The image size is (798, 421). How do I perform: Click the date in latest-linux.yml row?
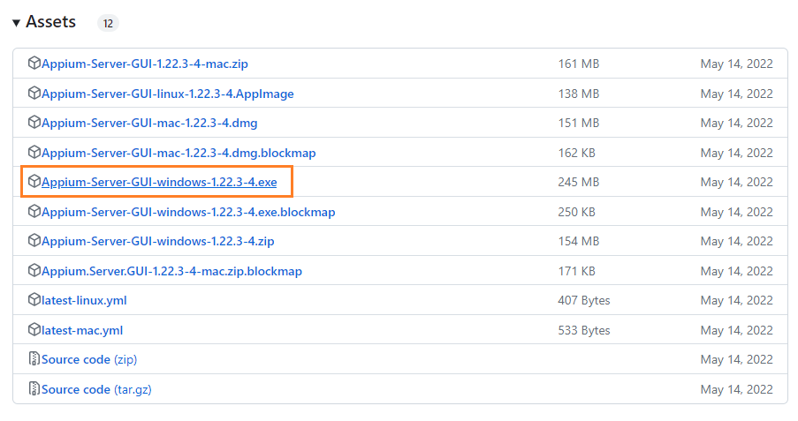(736, 300)
